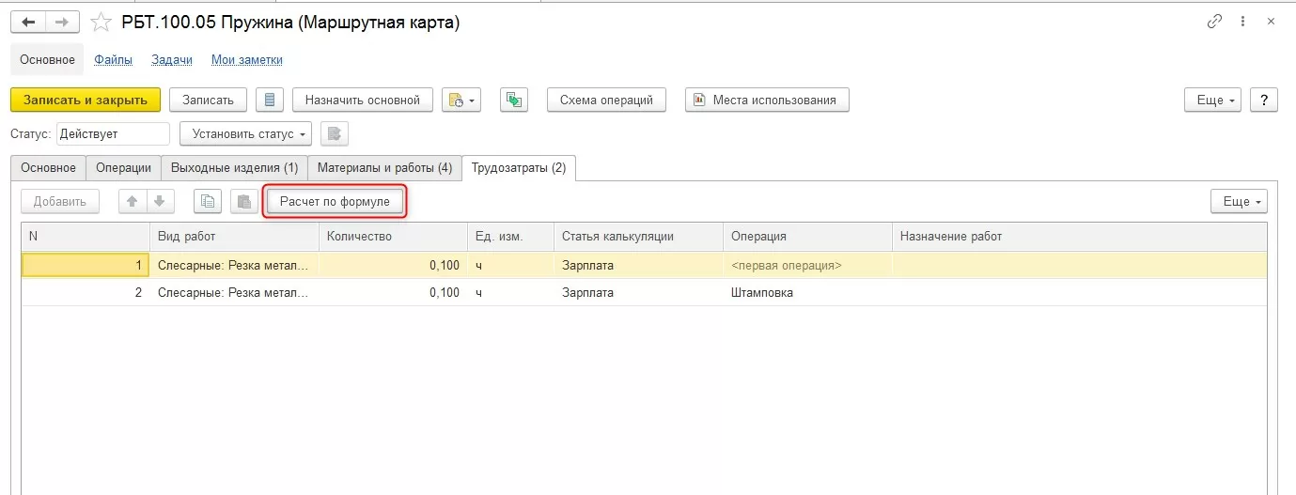The width and height of the screenshot is (1296, 495).
Task: Move the row down with the down arrow
Action: pyautogui.click(x=160, y=201)
